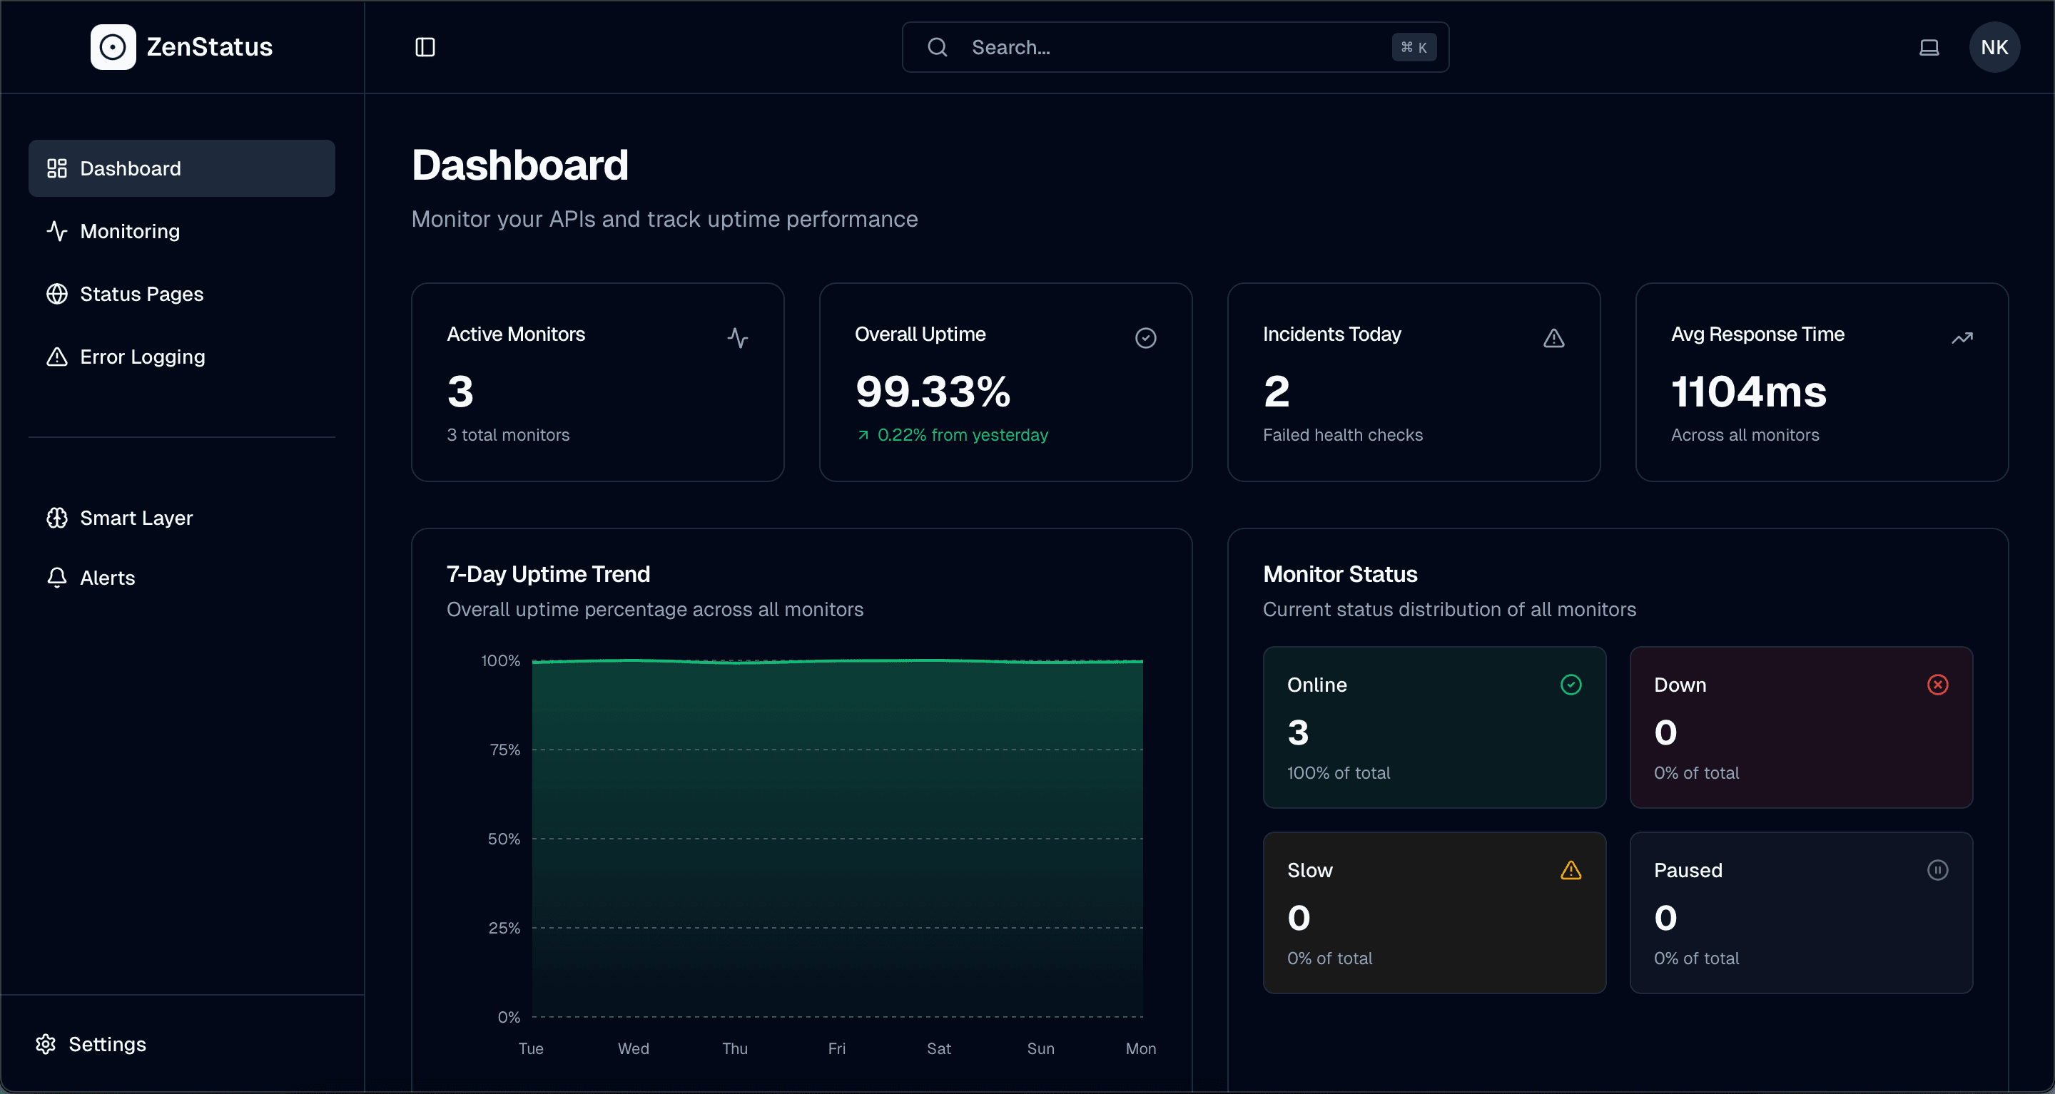The height and width of the screenshot is (1094, 2055).
Task: Click the check-circle icon on Overall Uptime card
Action: click(x=1147, y=338)
